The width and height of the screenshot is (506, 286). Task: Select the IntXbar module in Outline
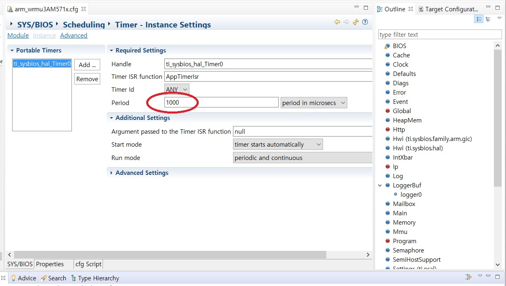point(403,158)
